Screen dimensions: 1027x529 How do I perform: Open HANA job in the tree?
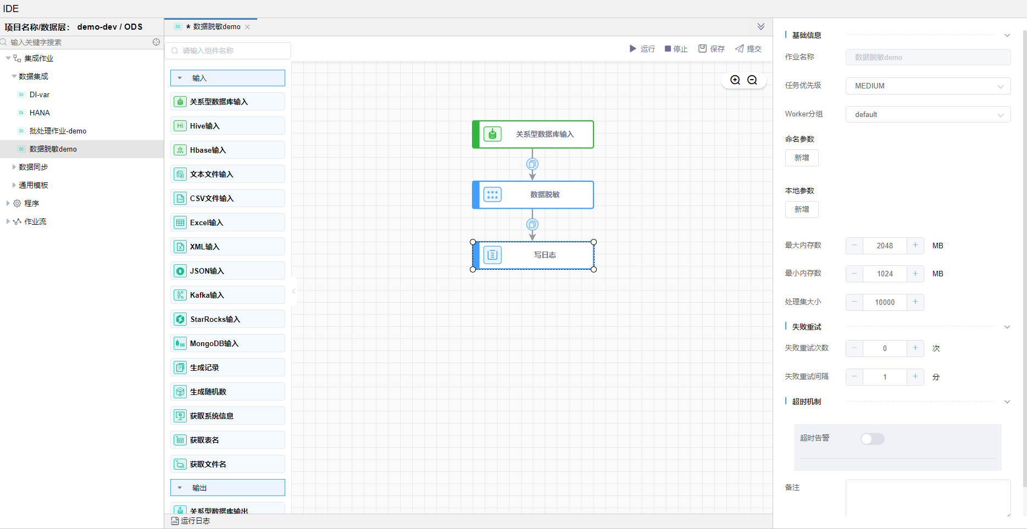40,113
